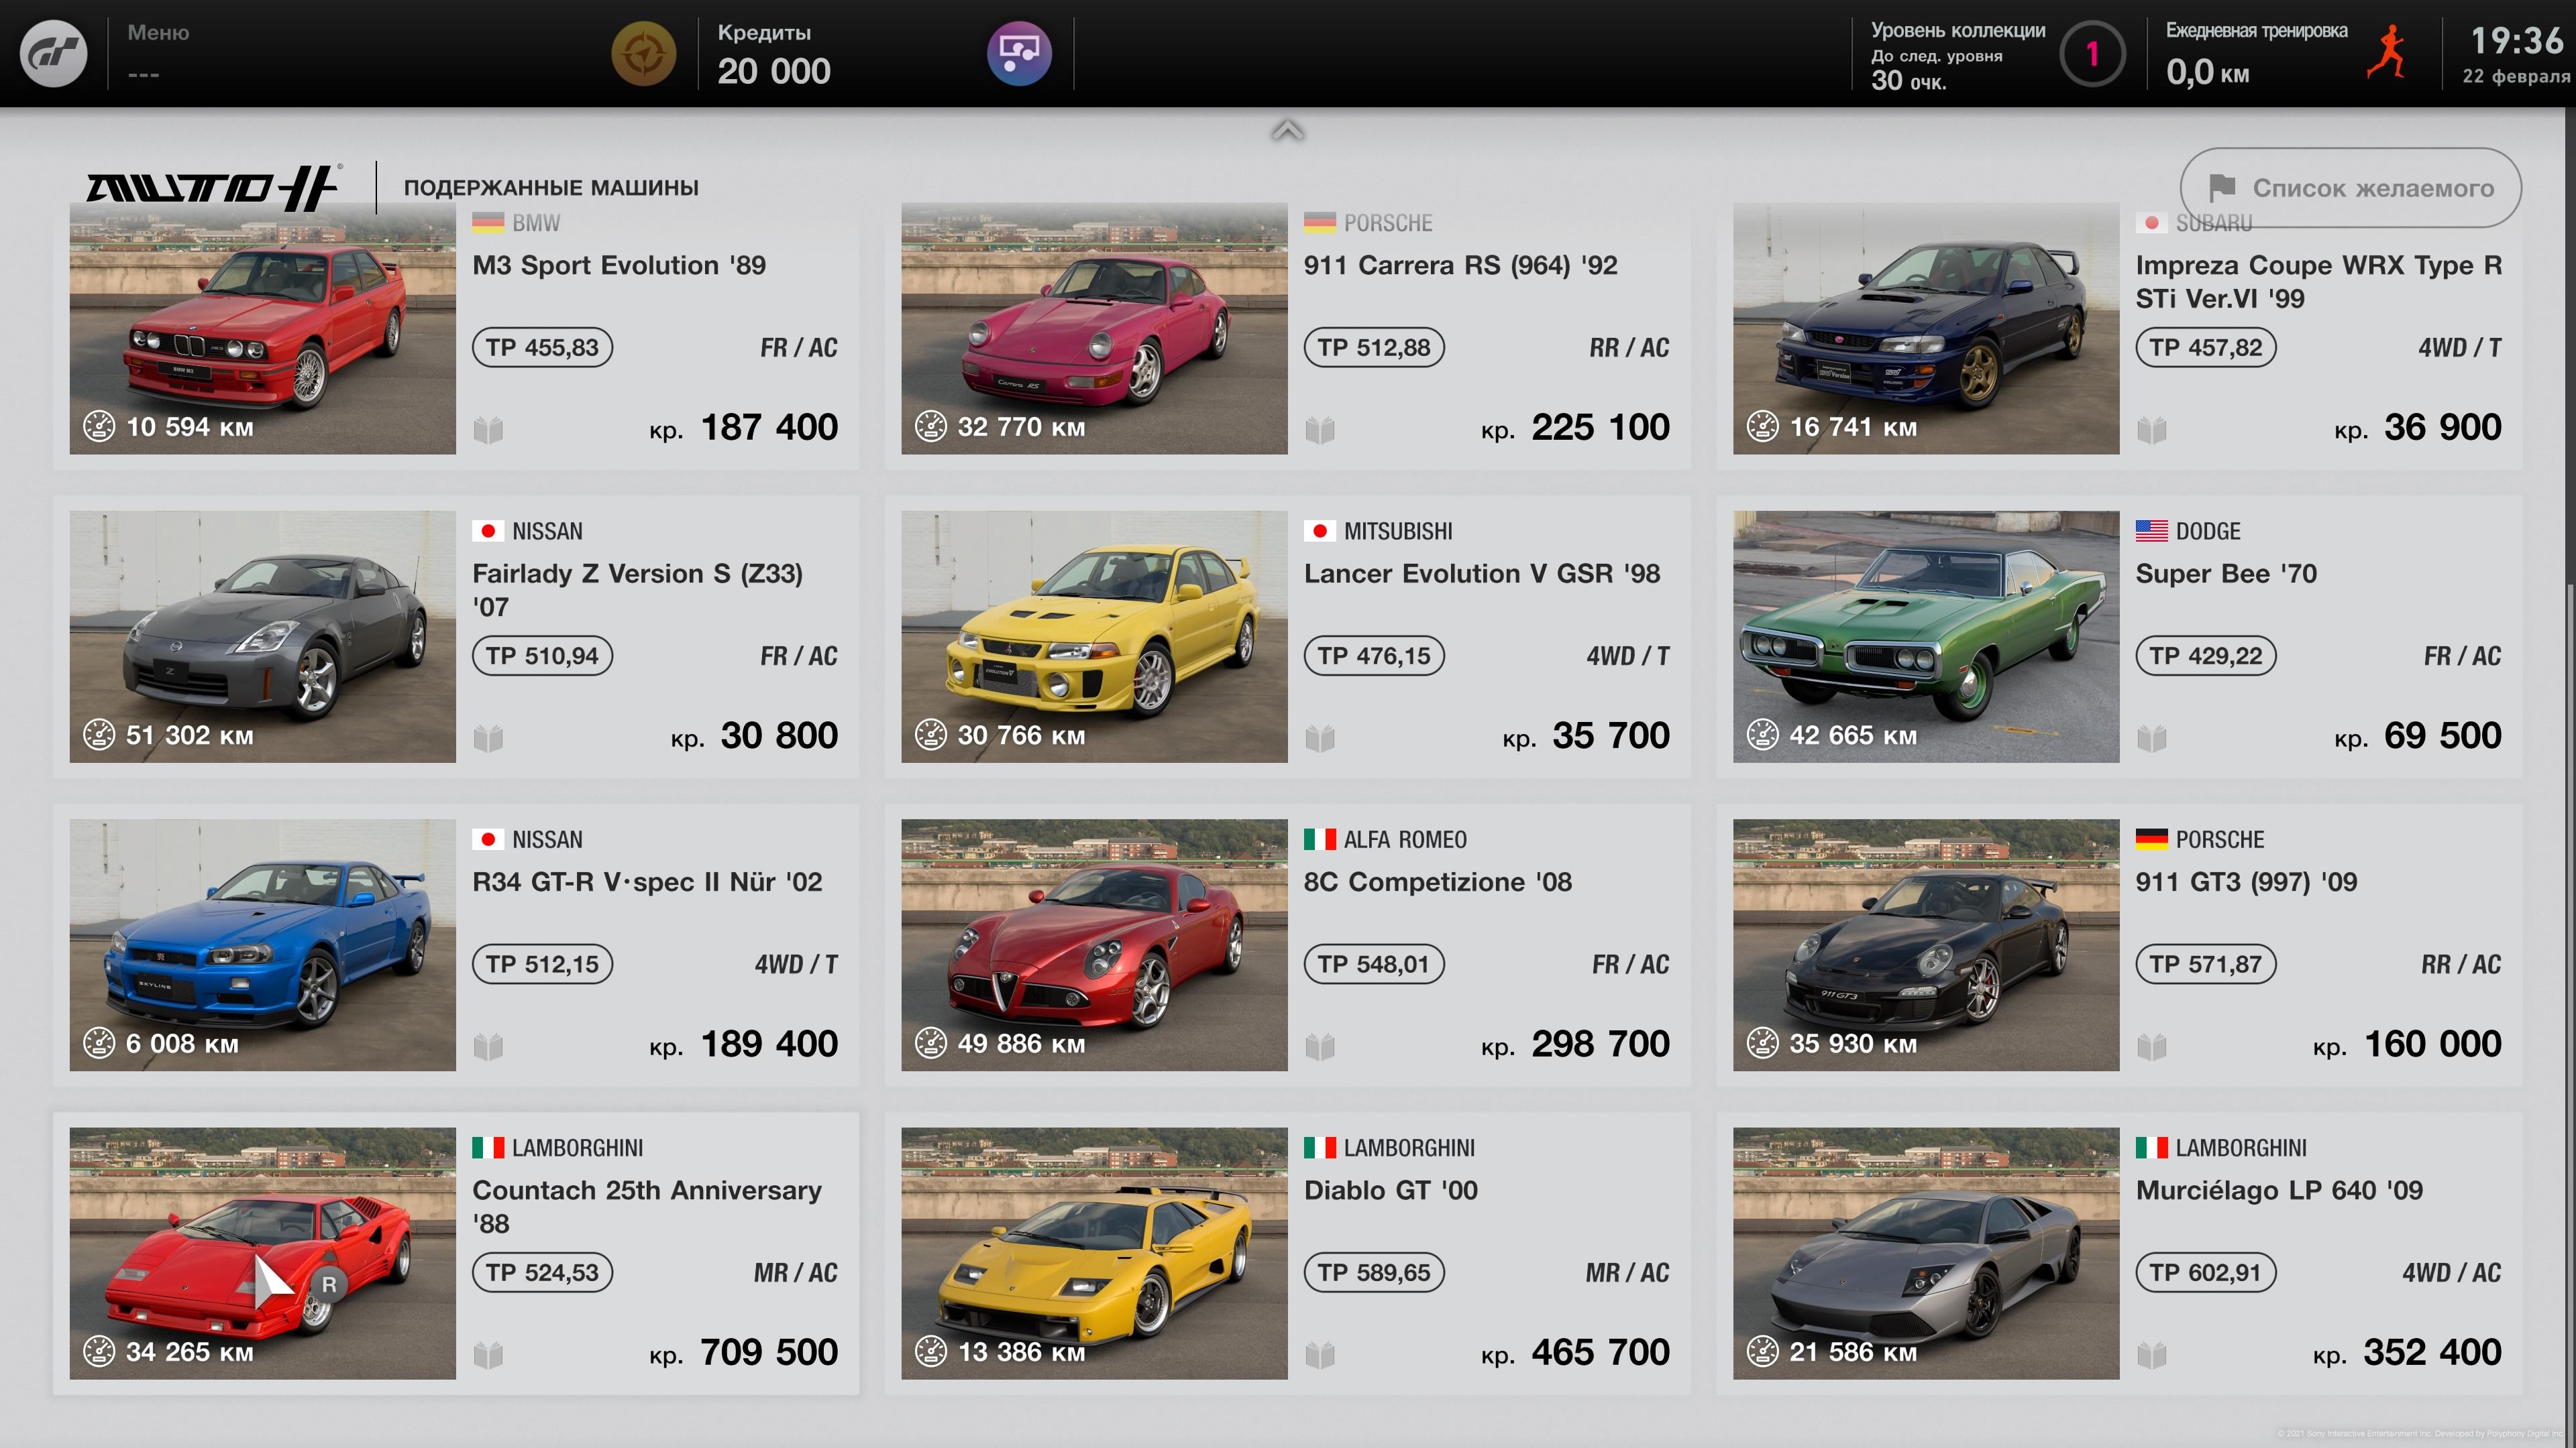Click the Italian flag beside ALFA ROMEO
The height and width of the screenshot is (1448, 2576).
tap(1320, 839)
